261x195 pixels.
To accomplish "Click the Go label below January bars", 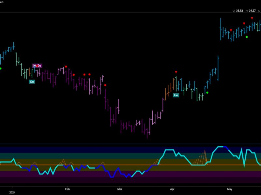I will pos(32,82).
